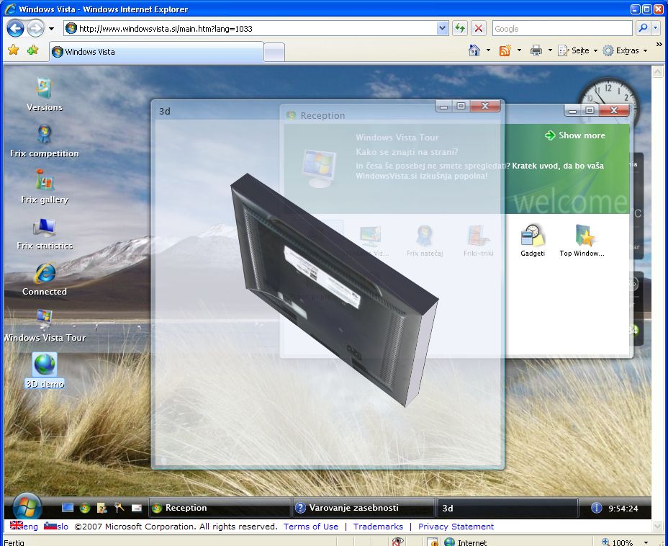Click the Vista Start orb
Image resolution: width=668 pixels, height=546 pixels.
(x=27, y=507)
